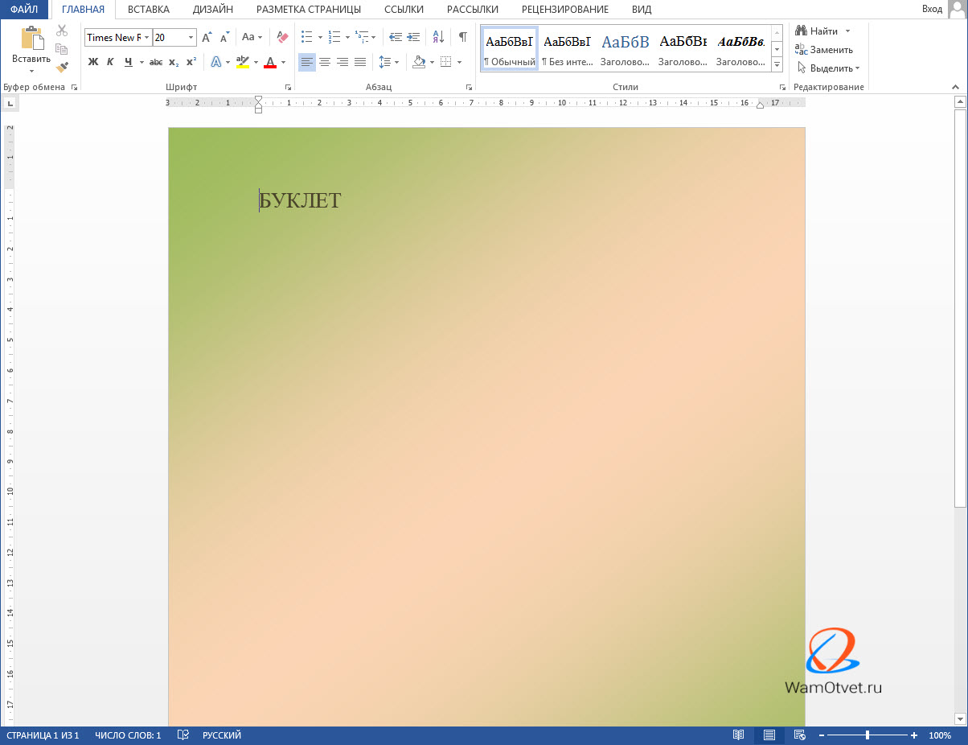Toggle Bold formatting (Ж)
The image size is (968, 745).
92,62
